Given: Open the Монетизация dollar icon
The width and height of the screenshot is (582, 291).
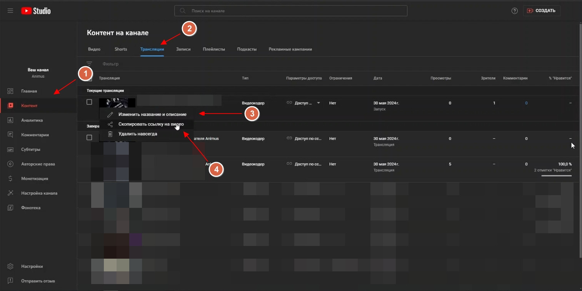Looking at the screenshot, I should tap(10, 179).
